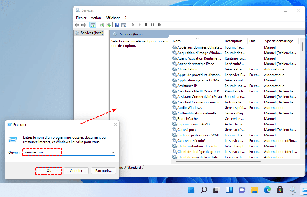Image resolution: width=307 pixels, height=197 pixels.
Task: Toggle the show/hide action pane icon
Action: pos(123,25)
